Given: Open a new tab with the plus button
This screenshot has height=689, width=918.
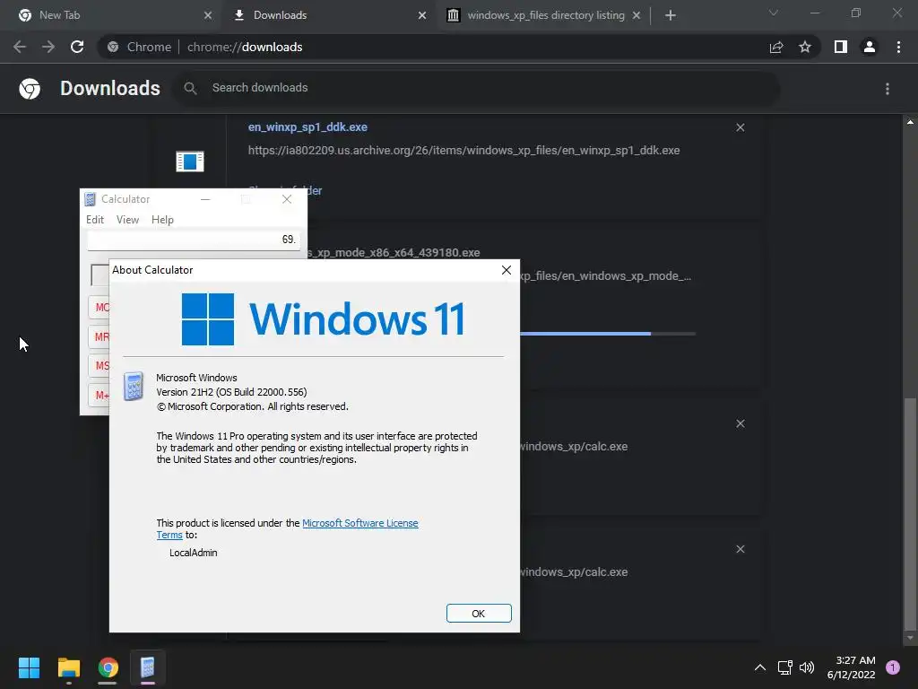Looking at the screenshot, I should 671,15.
